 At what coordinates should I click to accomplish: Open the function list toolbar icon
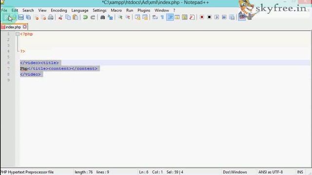[x=192, y=17]
